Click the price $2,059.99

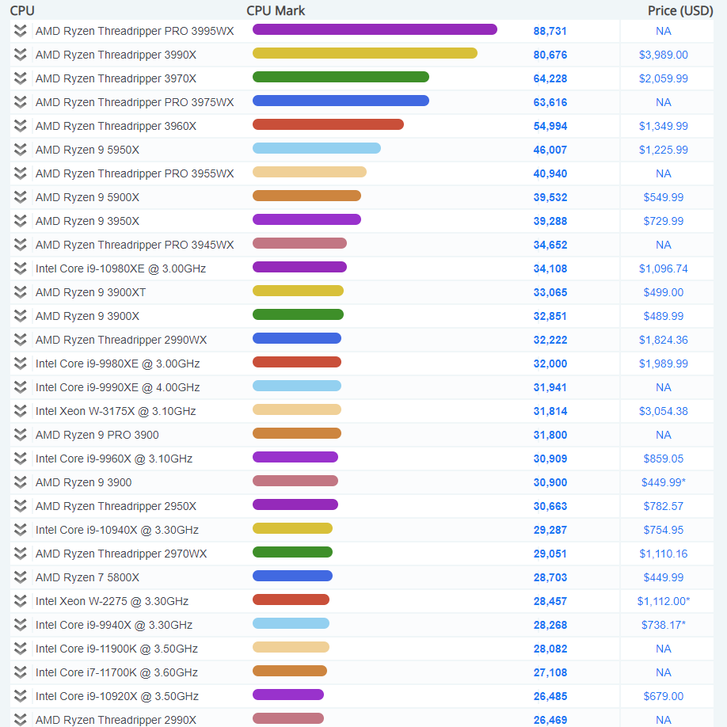(x=664, y=78)
